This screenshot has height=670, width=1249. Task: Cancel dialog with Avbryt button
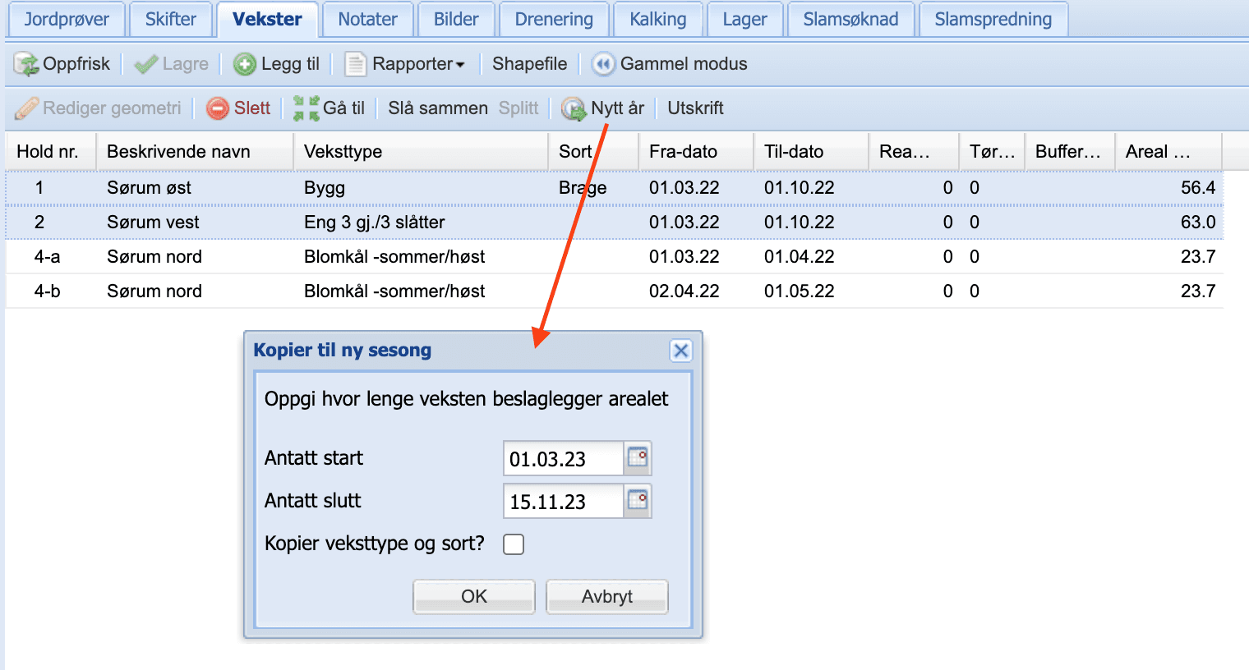[607, 597]
